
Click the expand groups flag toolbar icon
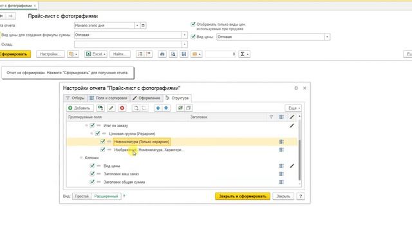[x=149, y=54]
